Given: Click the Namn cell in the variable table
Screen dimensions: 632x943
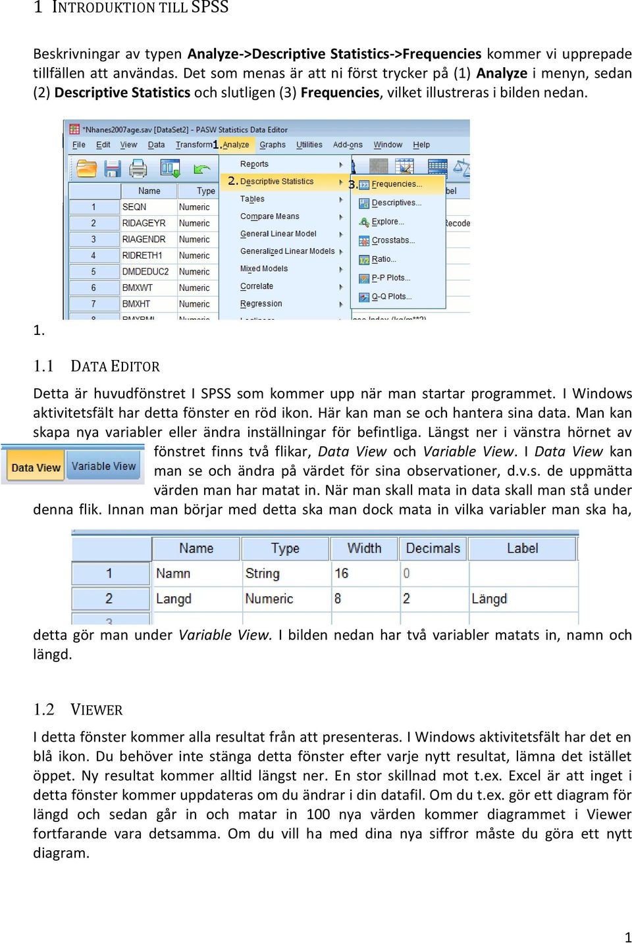Looking at the screenshot, I should click(x=197, y=573).
